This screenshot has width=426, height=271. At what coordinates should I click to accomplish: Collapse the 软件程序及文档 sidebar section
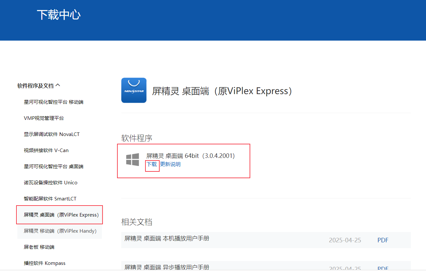[x=39, y=86]
